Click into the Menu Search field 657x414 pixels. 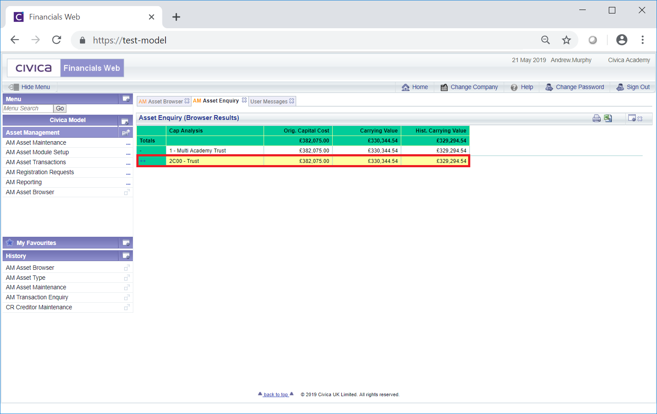pyautogui.click(x=28, y=108)
